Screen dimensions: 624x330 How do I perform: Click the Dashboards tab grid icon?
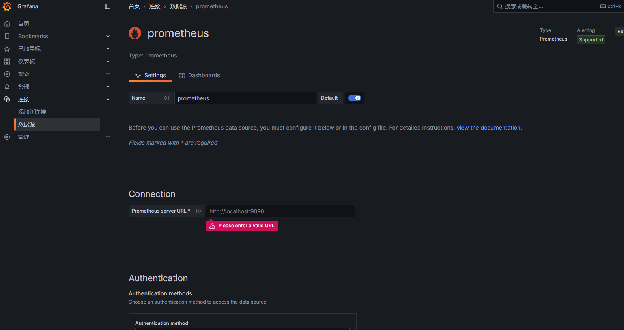click(182, 76)
